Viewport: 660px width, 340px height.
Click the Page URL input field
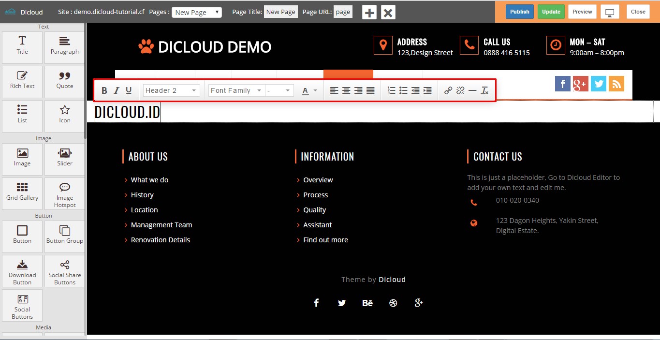(x=343, y=12)
